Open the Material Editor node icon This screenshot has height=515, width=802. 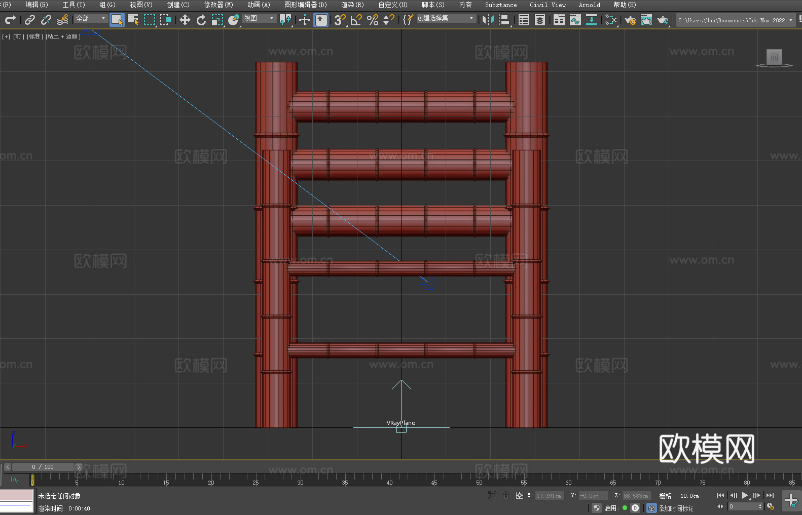[x=611, y=20]
